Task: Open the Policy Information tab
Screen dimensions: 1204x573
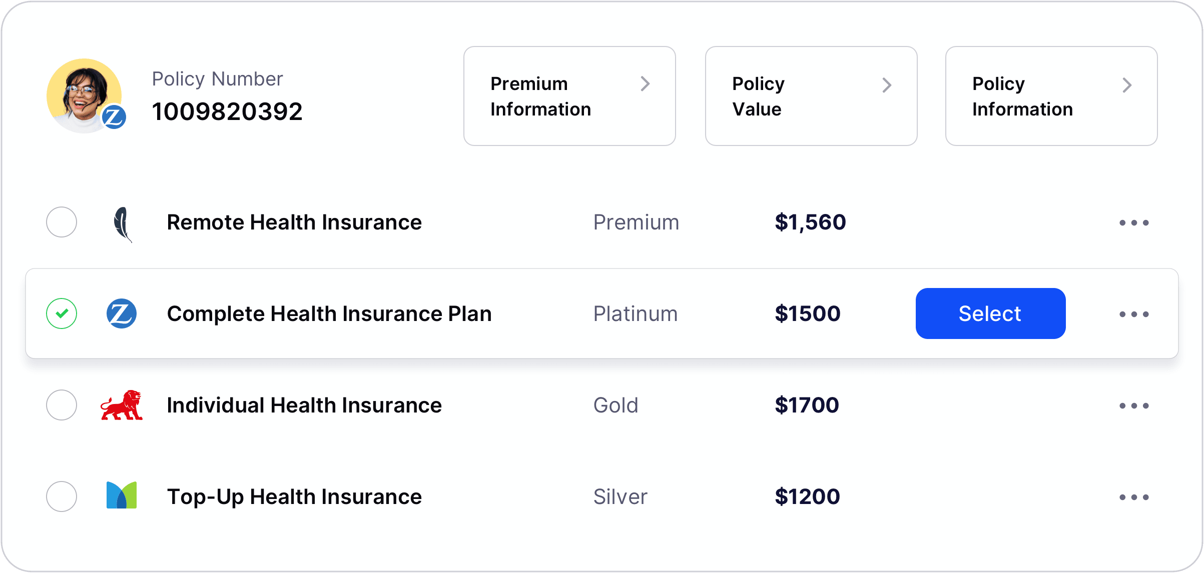Action: pos(1051,96)
